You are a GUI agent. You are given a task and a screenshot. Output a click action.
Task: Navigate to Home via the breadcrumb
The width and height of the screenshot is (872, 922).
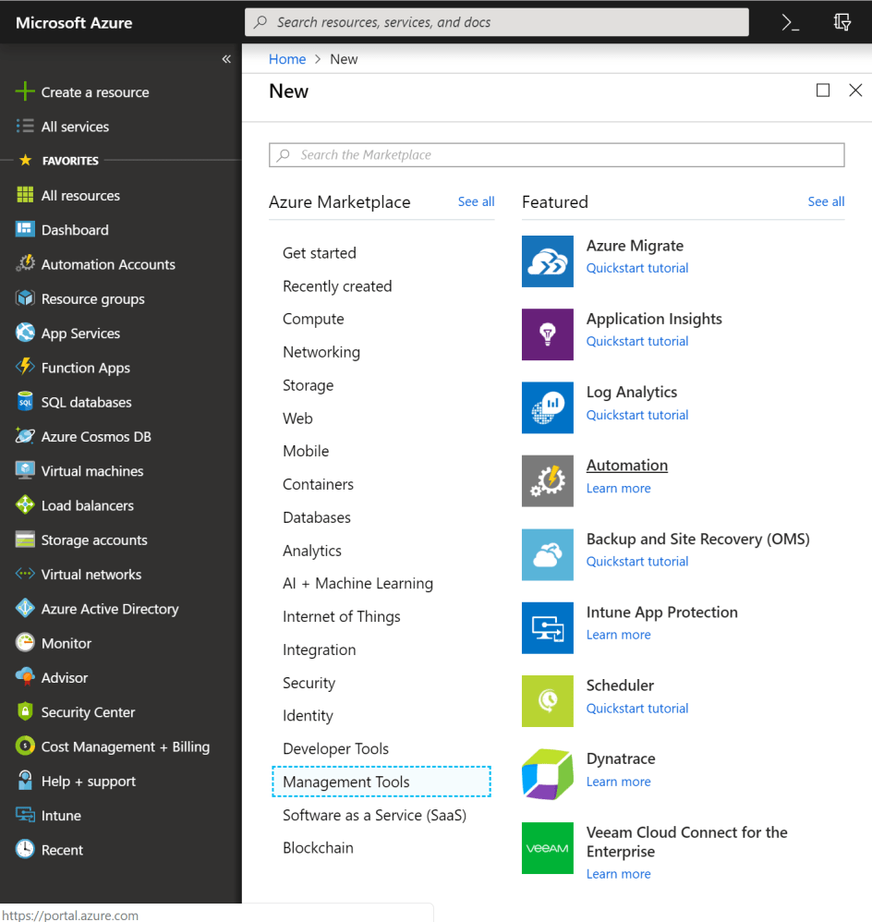pyautogui.click(x=287, y=58)
